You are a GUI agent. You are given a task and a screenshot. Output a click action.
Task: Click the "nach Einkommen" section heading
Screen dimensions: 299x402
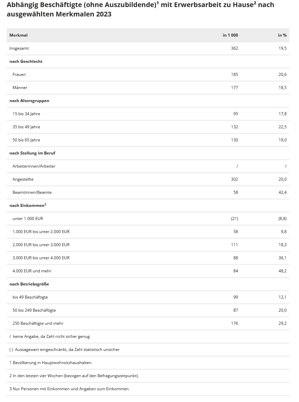[x=27, y=206]
